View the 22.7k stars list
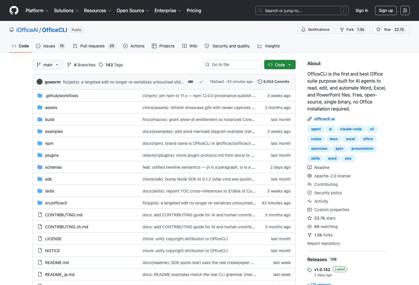419x285 pixels. (322, 218)
